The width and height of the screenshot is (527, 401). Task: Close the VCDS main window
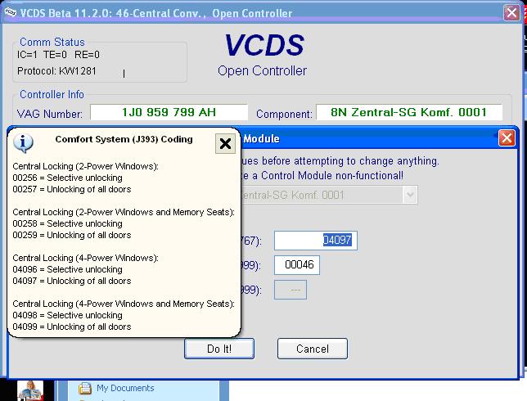[511, 13]
